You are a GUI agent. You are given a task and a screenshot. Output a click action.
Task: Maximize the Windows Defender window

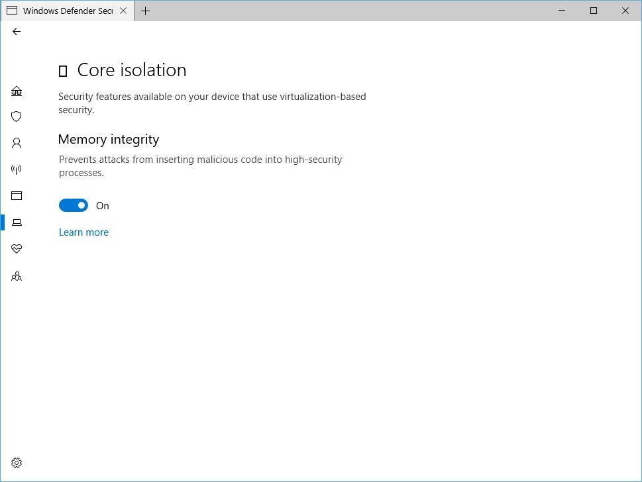[x=593, y=11]
